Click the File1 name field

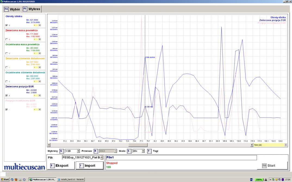pyautogui.click(x=181, y=158)
